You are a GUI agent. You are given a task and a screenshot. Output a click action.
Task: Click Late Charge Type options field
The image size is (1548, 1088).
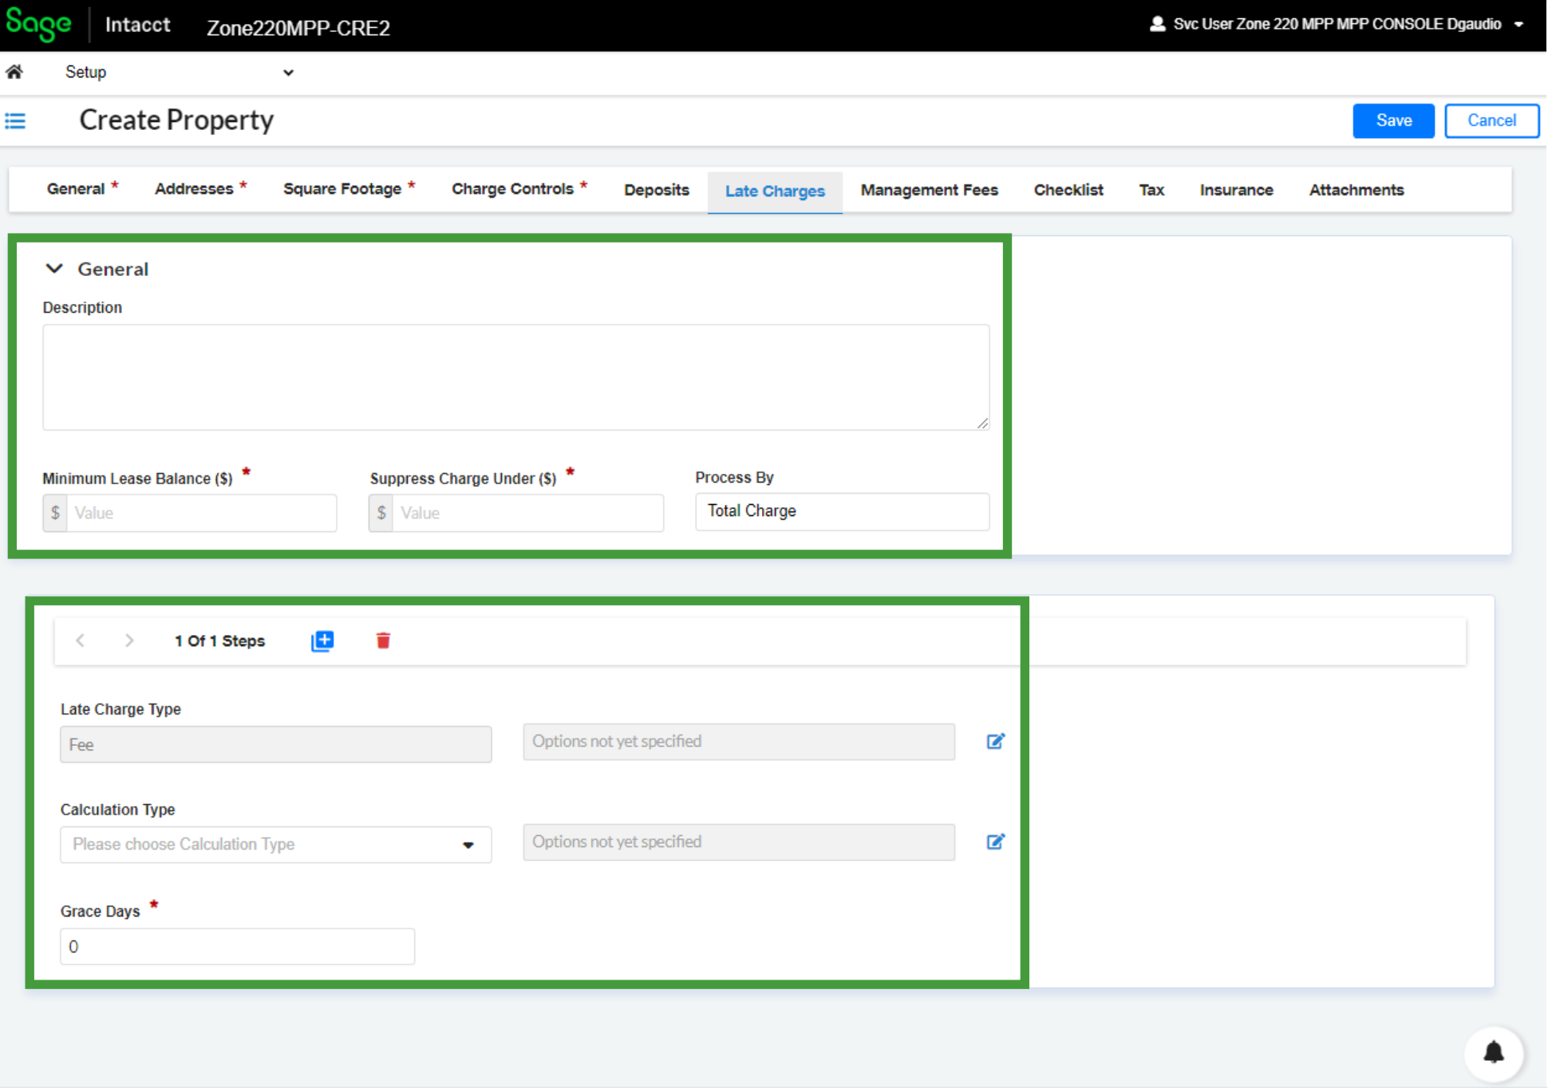point(739,742)
